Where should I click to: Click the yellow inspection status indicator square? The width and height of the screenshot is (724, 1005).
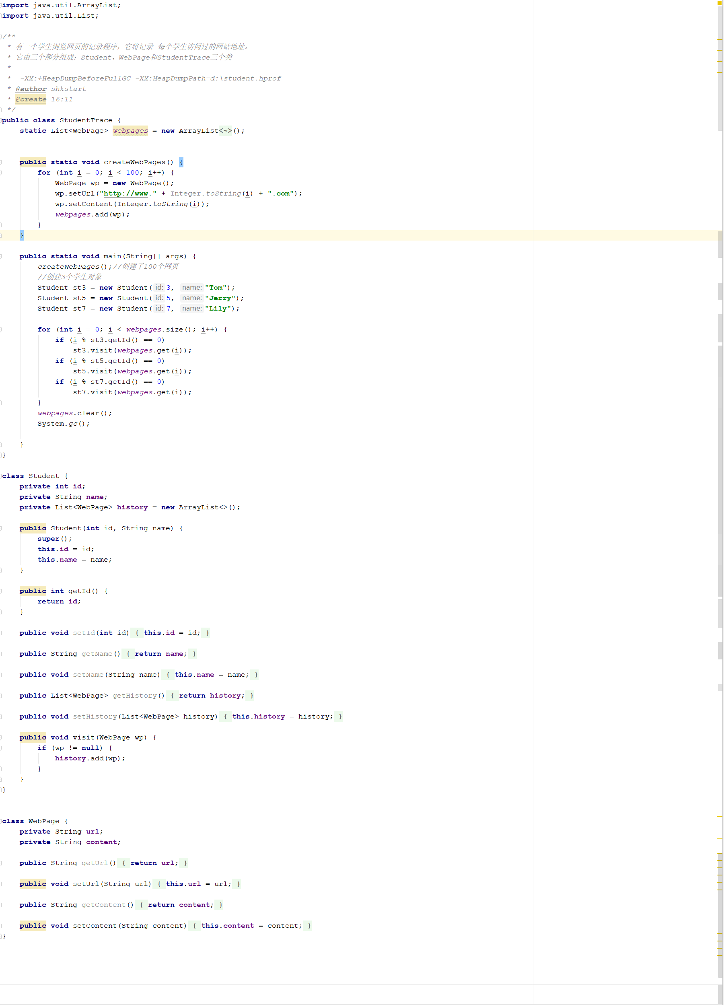(x=720, y=3)
